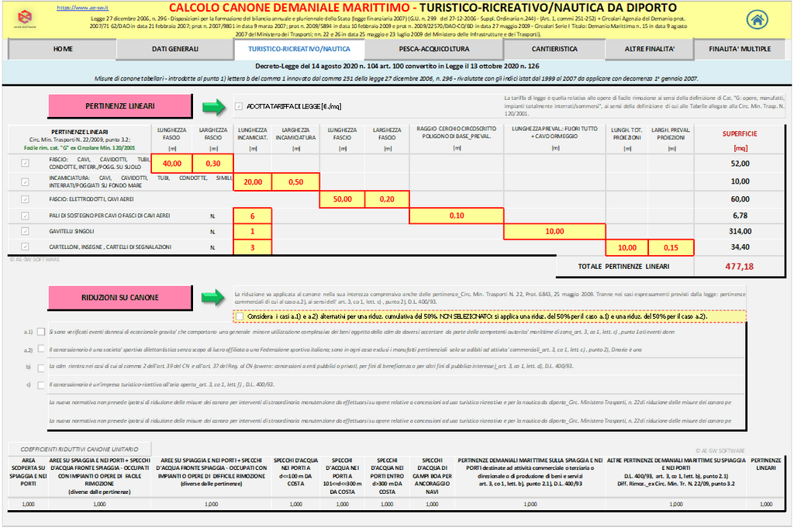Click the HOME tab

pyautogui.click(x=63, y=49)
